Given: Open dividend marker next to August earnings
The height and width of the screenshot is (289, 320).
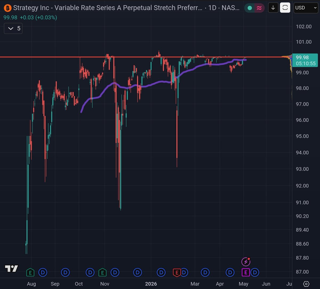Looking at the screenshot, I should [43, 272].
